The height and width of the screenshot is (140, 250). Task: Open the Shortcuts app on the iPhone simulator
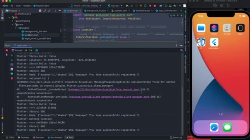pos(214,28)
